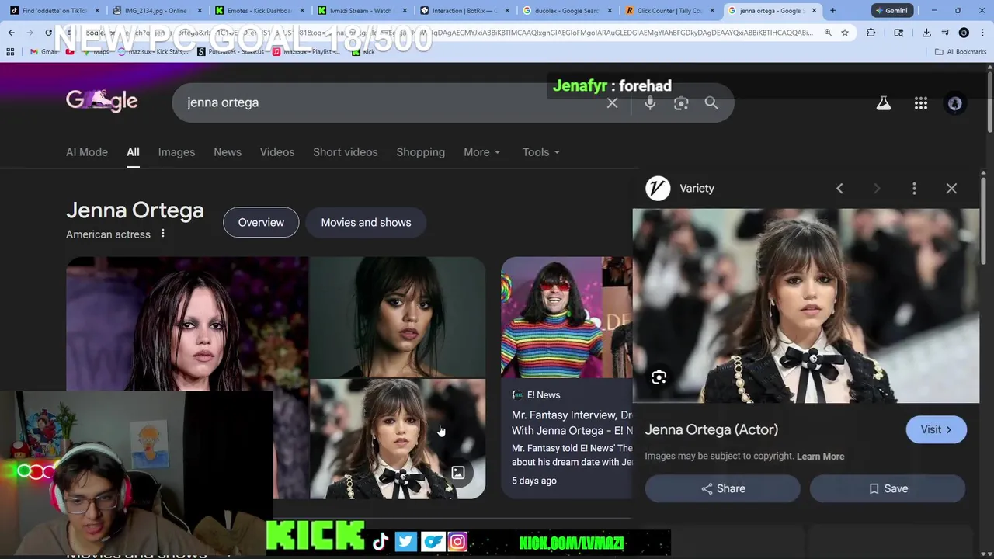Open more options next to American actress

tap(162, 234)
